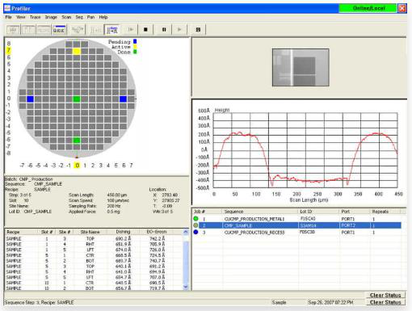The image size is (412, 311).
Task: Click the EO-Erosn value 742.2 Å
Action: (157, 238)
